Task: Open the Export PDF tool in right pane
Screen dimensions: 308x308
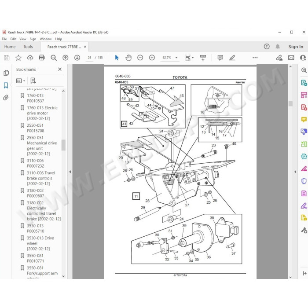Action: pyautogui.click(x=304, y=83)
